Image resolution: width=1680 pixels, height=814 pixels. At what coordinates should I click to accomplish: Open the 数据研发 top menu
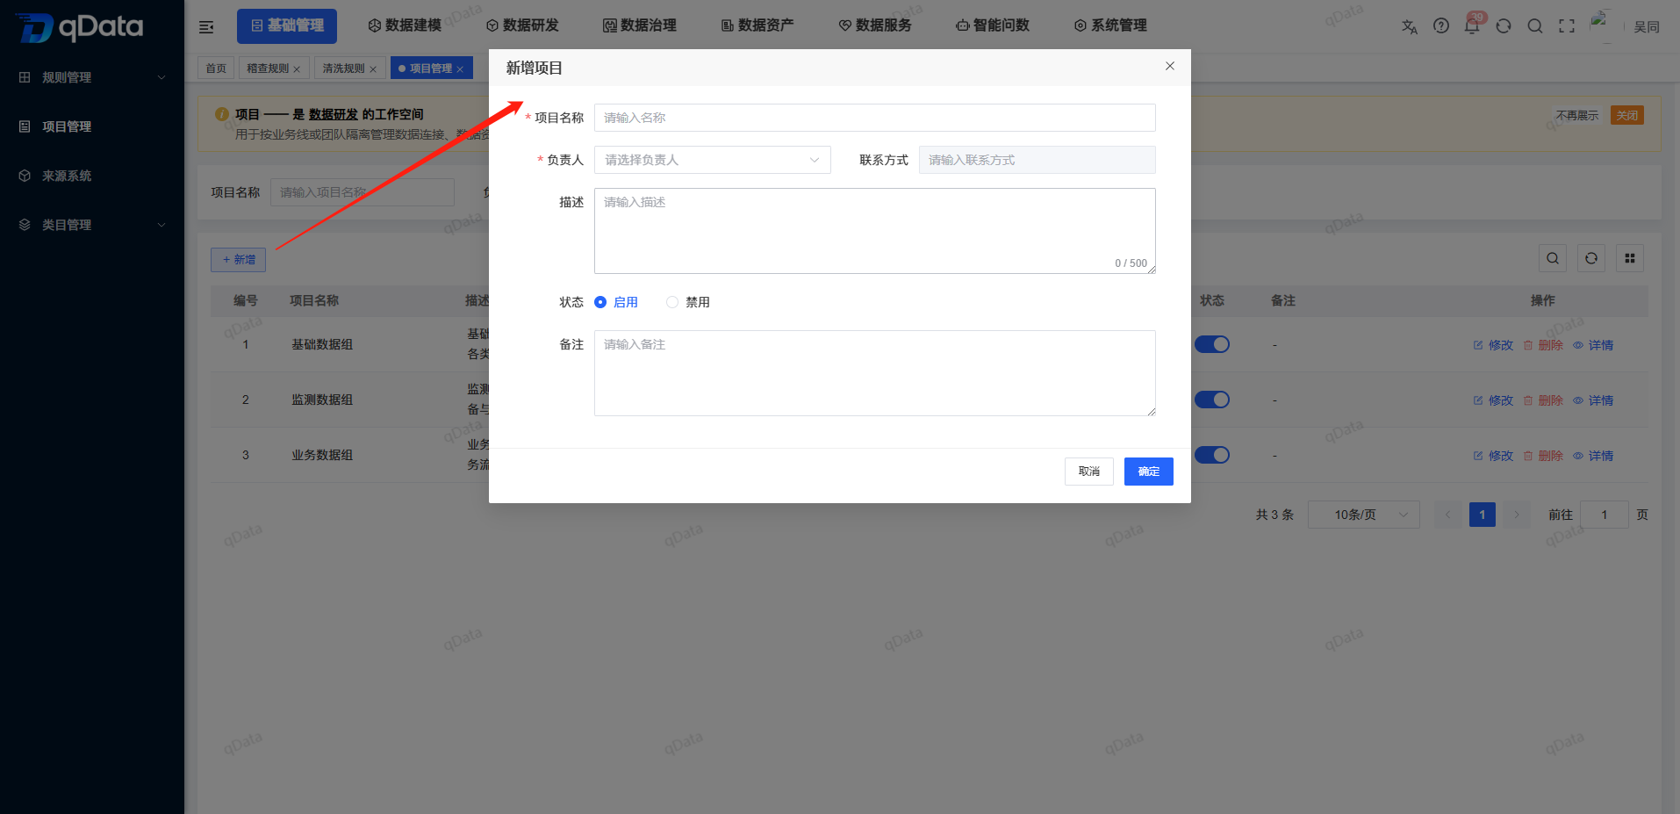[x=522, y=26]
